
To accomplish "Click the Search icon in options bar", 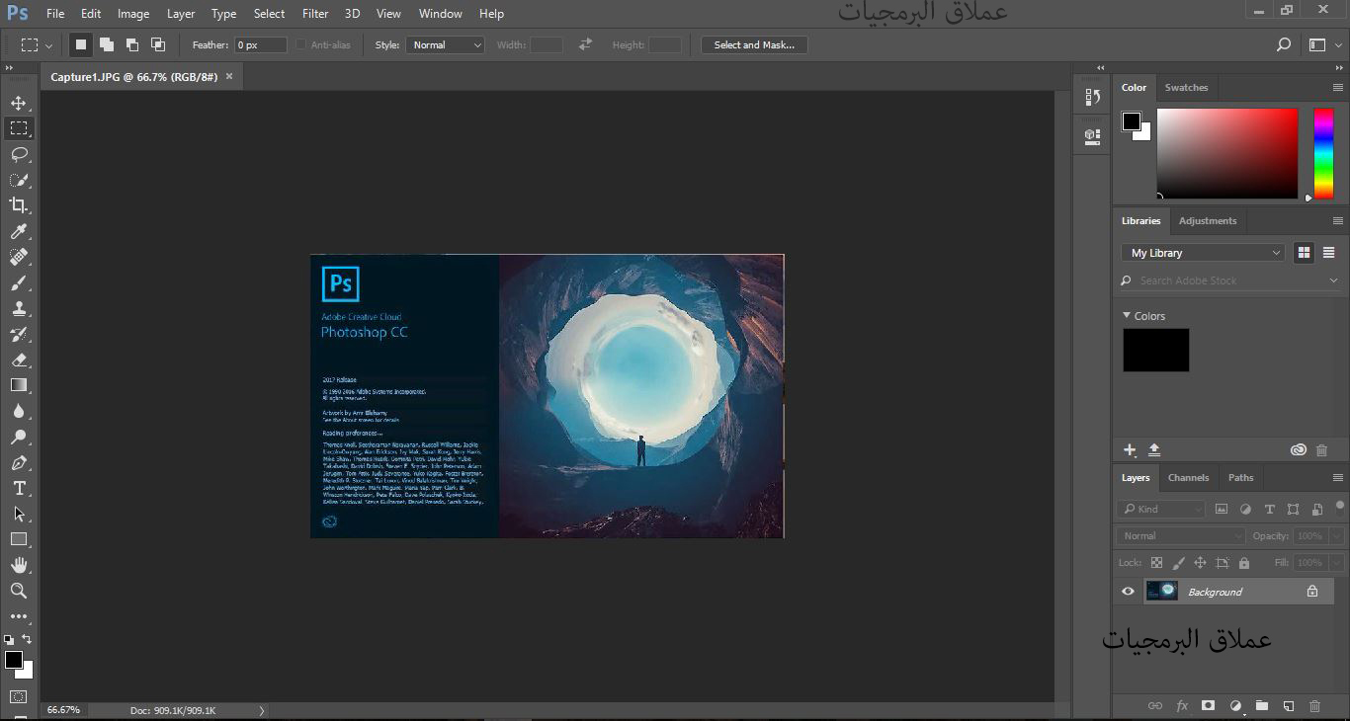I will pos(1284,44).
